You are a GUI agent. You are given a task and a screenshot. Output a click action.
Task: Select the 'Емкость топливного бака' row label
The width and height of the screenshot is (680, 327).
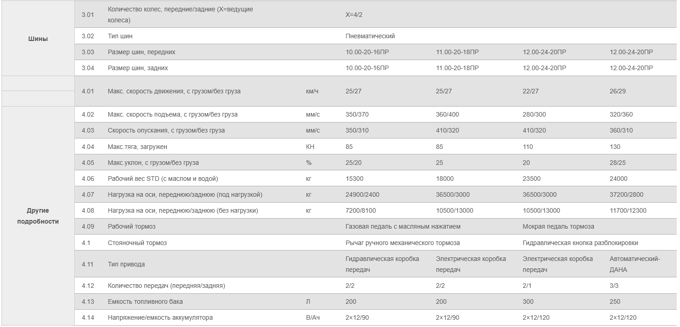tap(146, 301)
